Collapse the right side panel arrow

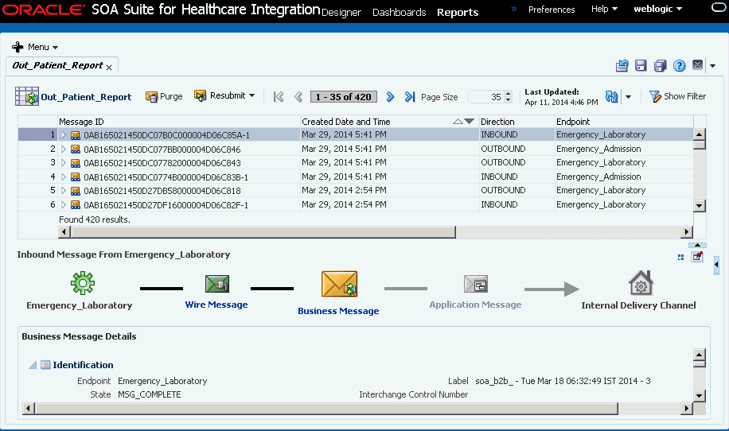716,265
